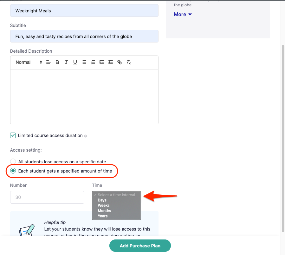Click inside the Detailed Description text area

[x=84, y=97]
